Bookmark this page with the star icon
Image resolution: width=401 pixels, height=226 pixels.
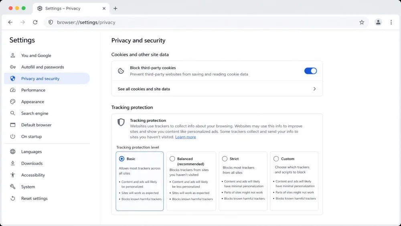[362, 22]
